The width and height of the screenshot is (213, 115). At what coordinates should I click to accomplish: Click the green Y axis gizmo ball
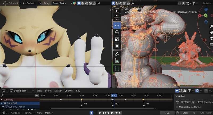point(206,15)
